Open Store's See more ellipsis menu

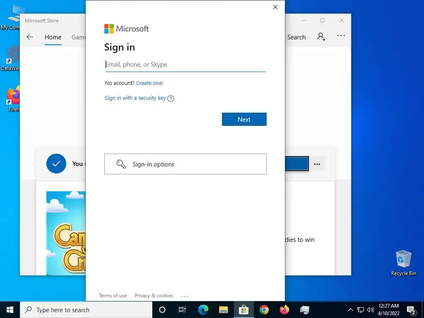tap(341, 36)
